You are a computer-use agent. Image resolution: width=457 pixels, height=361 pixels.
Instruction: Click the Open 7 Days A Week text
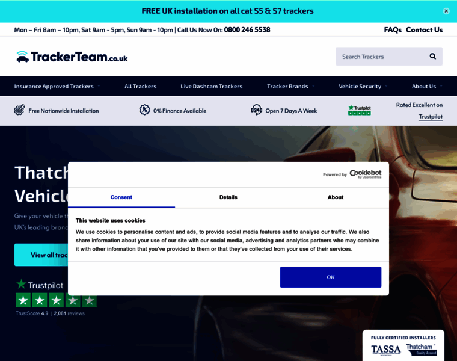(291, 111)
